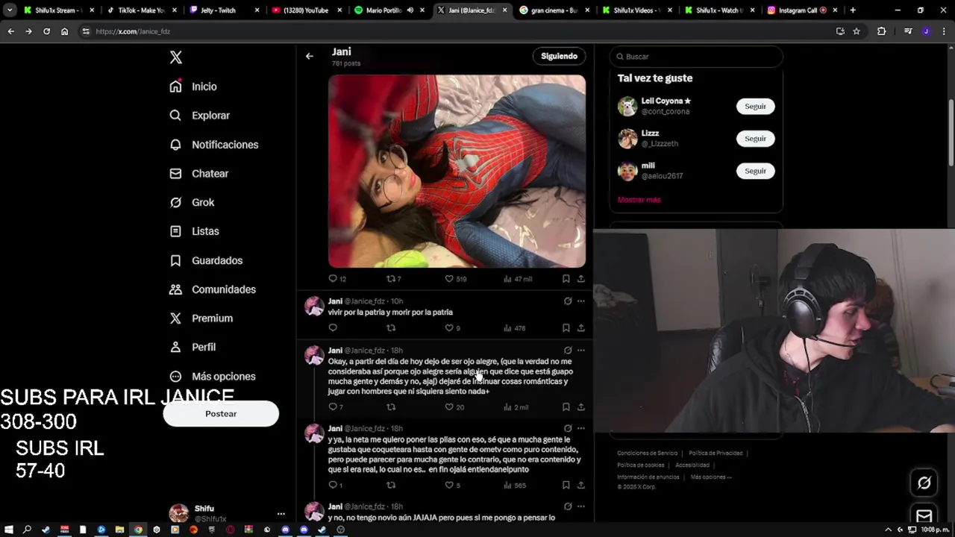Bookmark the 'y ya, la neta' post

[566, 486]
